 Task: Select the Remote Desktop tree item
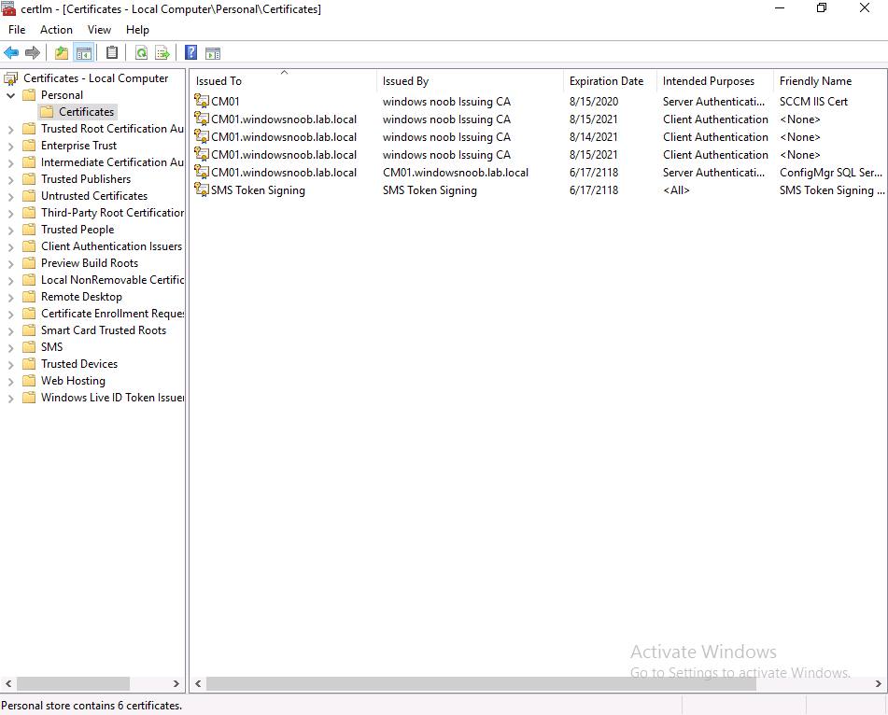tap(81, 297)
